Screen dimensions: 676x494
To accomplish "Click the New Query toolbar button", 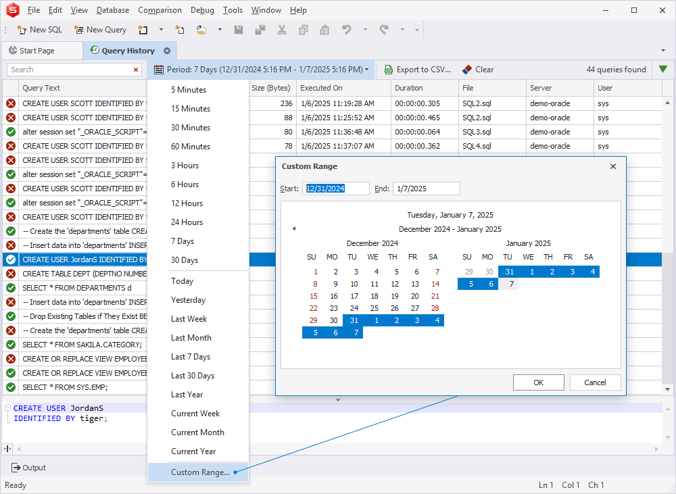I will [100, 30].
